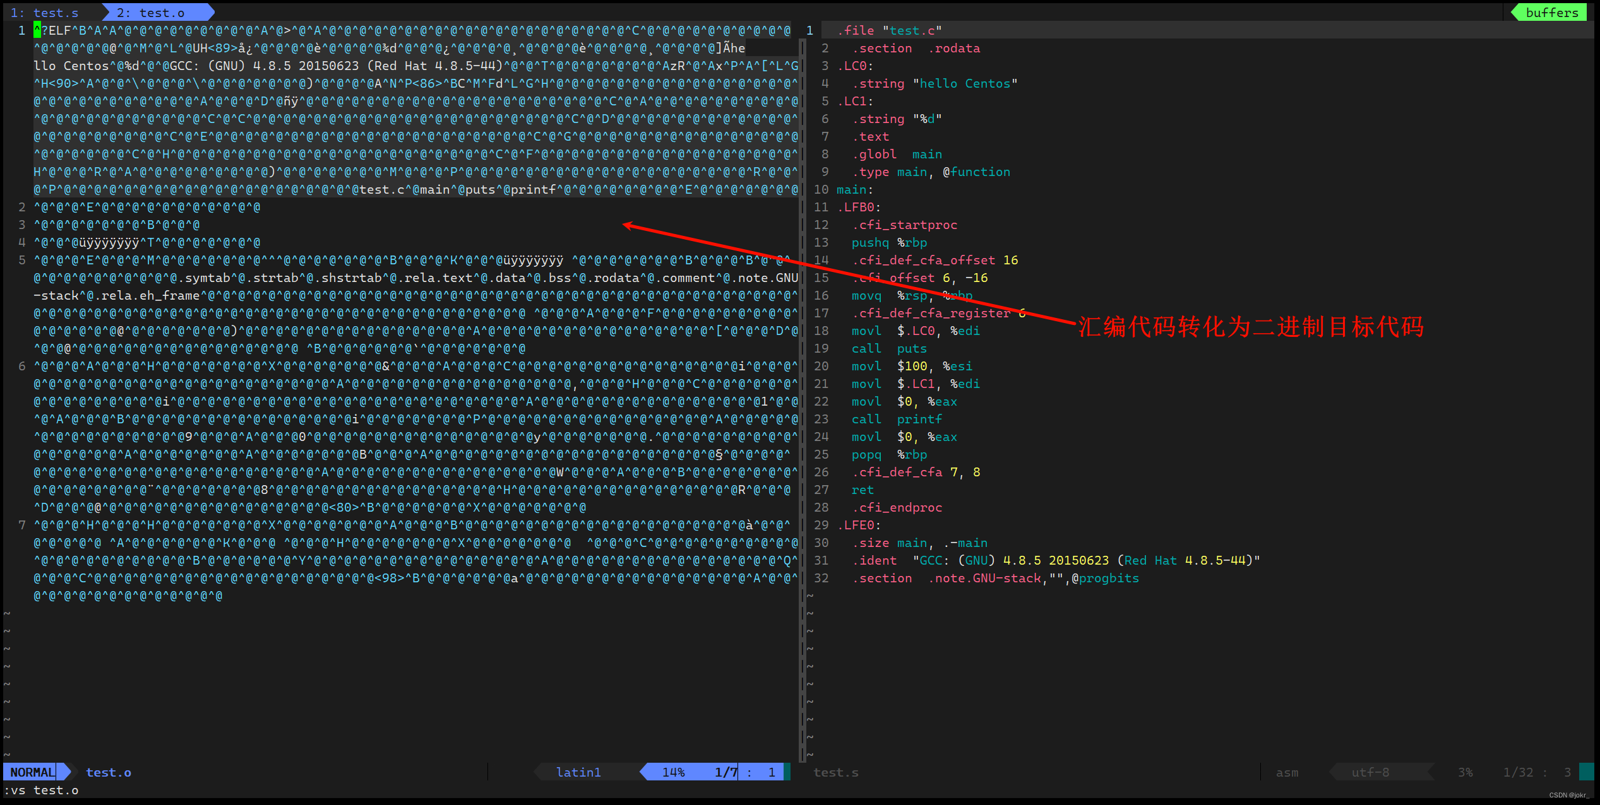Click the "hello Centos" string line
1600x805 pixels.
(x=935, y=83)
